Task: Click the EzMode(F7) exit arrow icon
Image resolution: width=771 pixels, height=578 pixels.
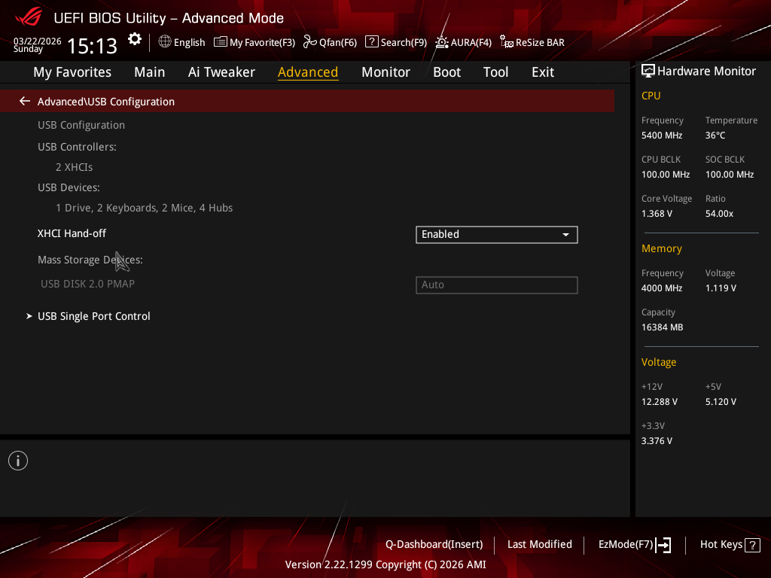Action: point(663,545)
